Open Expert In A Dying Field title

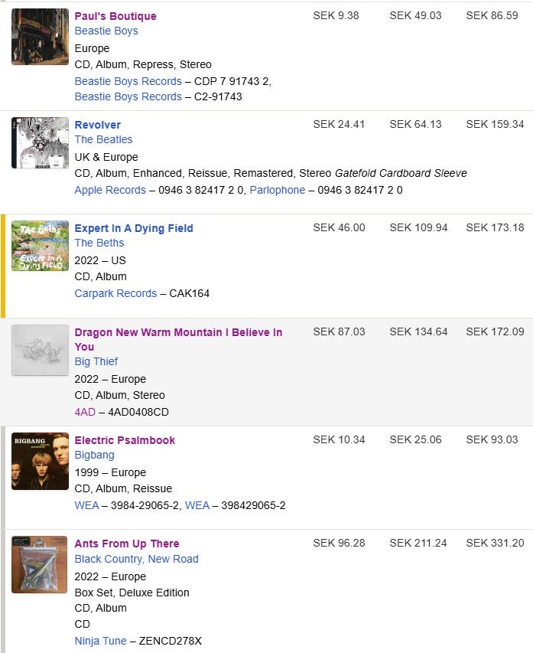tap(134, 228)
